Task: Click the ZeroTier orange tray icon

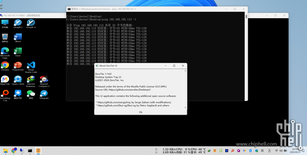Action: point(215,151)
